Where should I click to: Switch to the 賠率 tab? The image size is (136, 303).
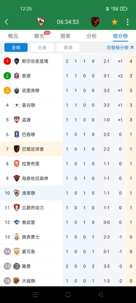(66, 36)
